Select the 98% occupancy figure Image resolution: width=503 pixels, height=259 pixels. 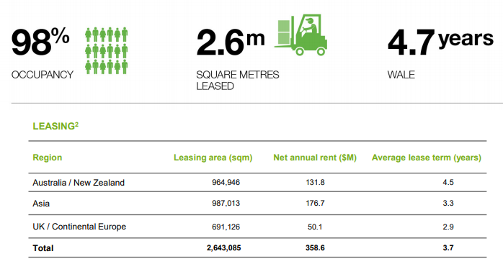tap(40, 42)
